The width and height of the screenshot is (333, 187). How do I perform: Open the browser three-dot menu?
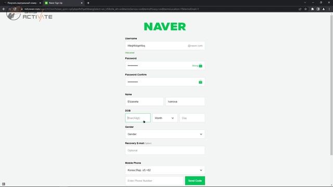329,9
